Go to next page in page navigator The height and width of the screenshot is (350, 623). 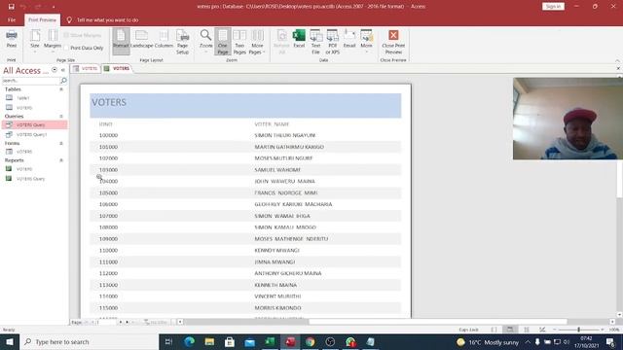(121, 322)
